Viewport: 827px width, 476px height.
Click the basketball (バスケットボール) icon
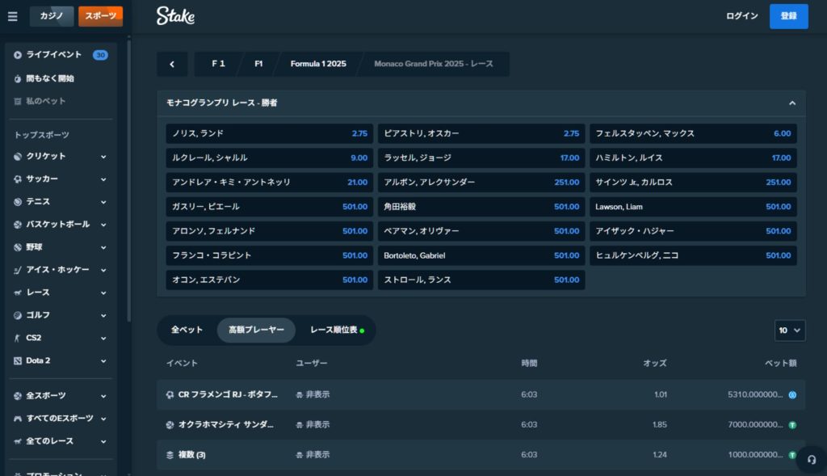click(x=18, y=225)
